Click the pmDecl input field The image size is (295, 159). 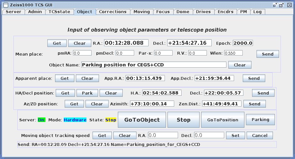125,53
